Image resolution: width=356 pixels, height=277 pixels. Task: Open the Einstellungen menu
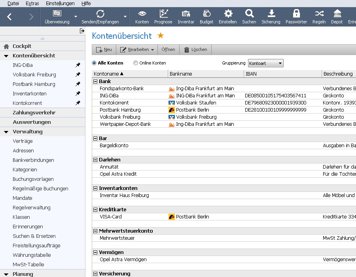coord(60,3)
